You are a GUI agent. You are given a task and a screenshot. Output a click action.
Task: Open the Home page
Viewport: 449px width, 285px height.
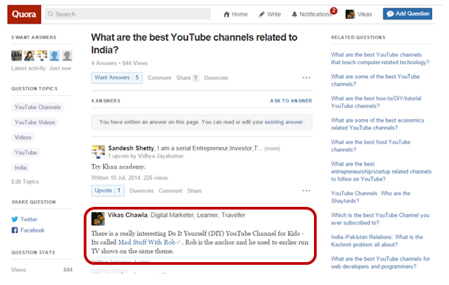tap(236, 14)
